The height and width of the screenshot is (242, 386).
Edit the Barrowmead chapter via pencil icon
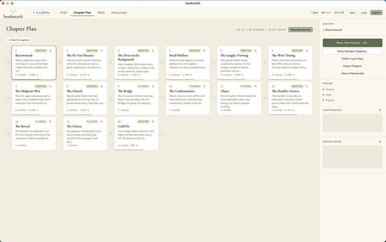coord(50,51)
